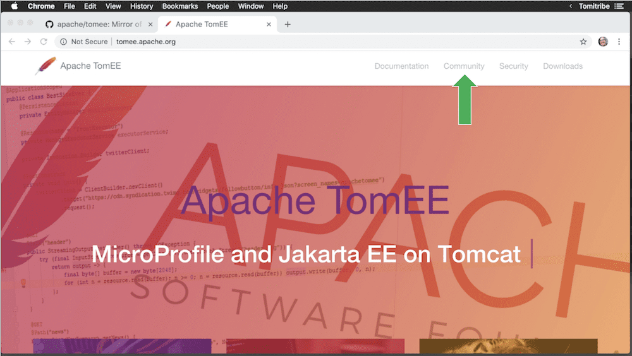
Task: Go back to the previous page
Action: pyautogui.click(x=11, y=42)
